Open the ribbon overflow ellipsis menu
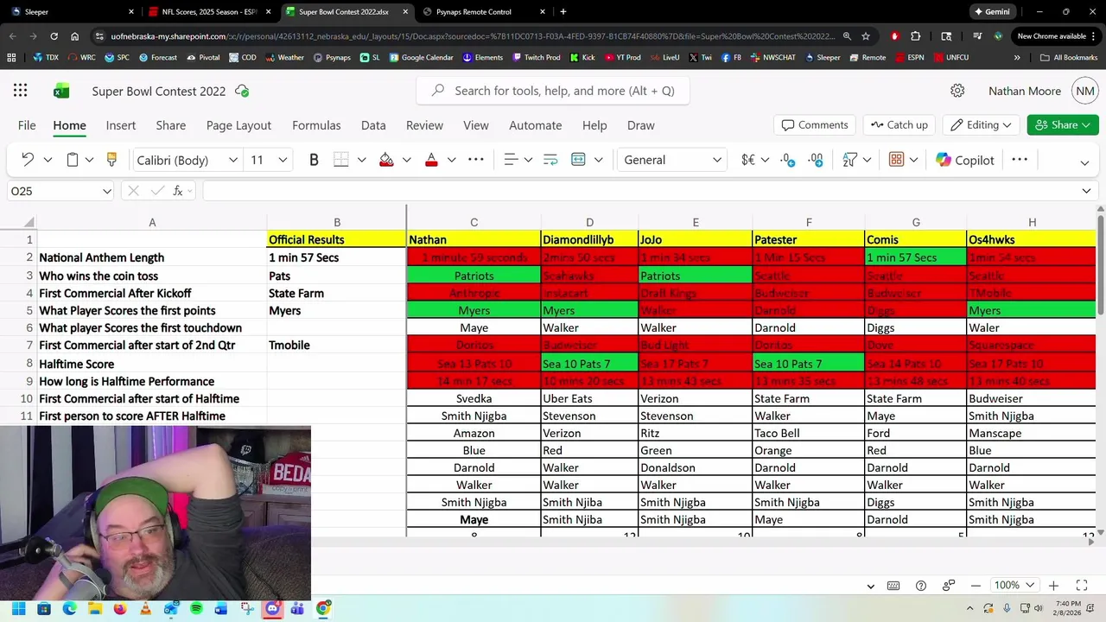This screenshot has height=622, width=1106. point(1020,160)
